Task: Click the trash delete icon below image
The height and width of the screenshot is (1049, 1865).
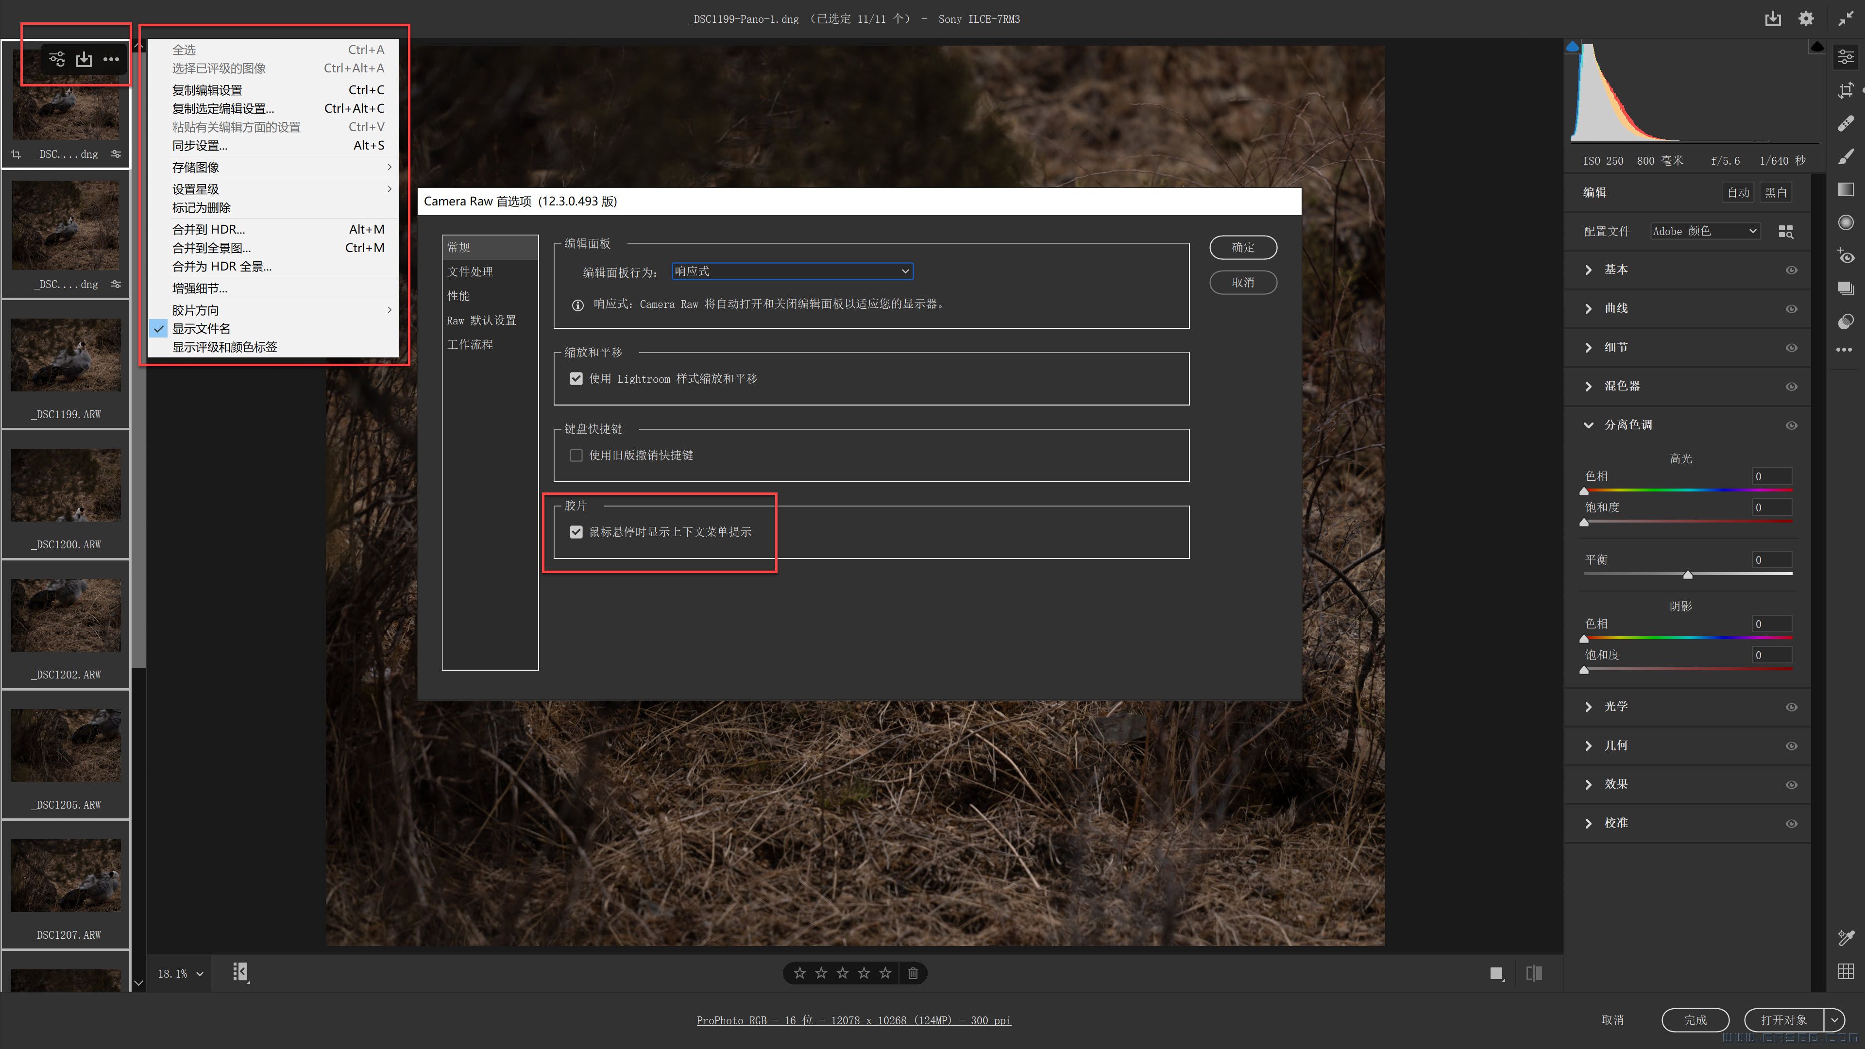Action: coord(912,973)
